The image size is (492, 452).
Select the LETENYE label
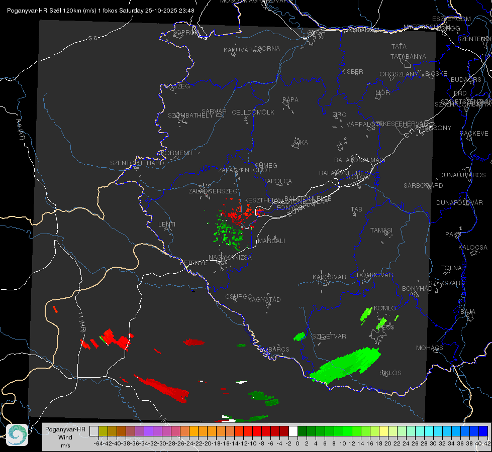(x=193, y=263)
